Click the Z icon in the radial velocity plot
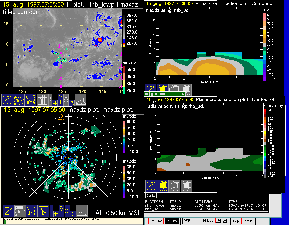The width and height of the screenshot is (289, 225). [151, 186]
